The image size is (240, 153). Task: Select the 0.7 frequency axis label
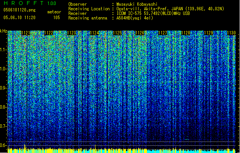[3, 126]
